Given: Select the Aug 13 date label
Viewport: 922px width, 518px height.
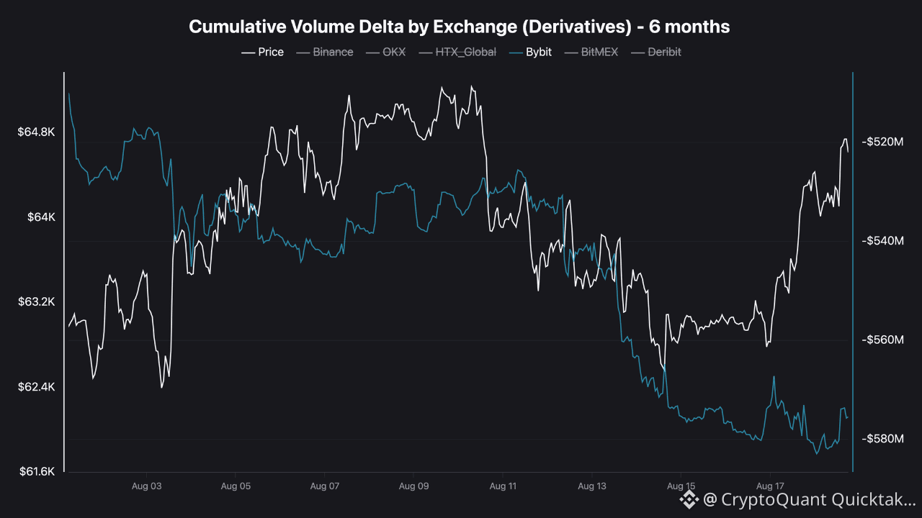Looking at the screenshot, I should point(591,486).
